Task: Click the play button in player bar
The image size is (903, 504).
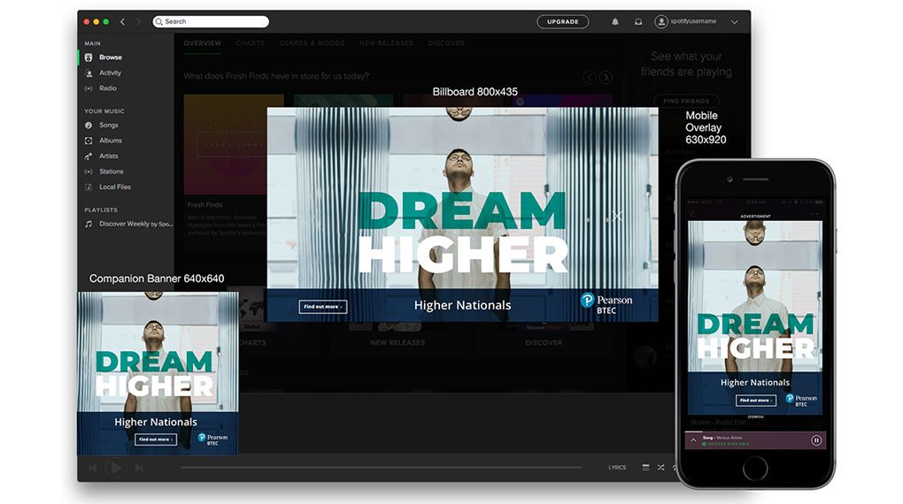Action: coord(116,468)
